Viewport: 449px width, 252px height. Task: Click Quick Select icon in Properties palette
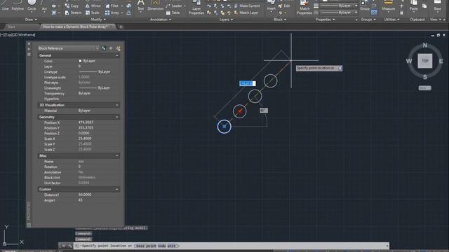pyautogui.click(x=118, y=48)
